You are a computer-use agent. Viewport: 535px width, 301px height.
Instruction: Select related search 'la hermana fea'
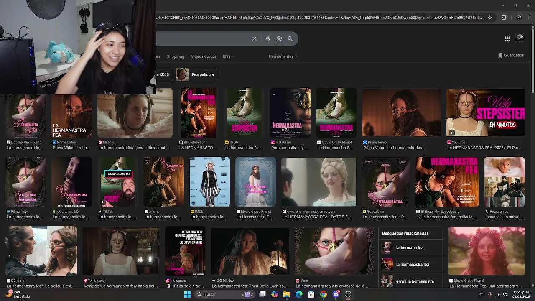pyautogui.click(x=410, y=247)
